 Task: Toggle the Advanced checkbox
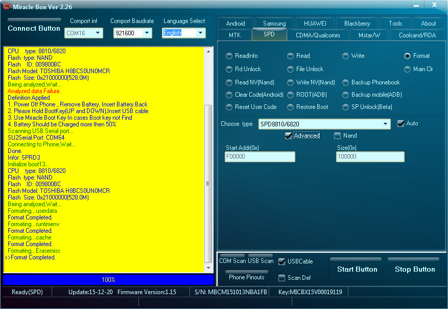(x=288, y=136)
